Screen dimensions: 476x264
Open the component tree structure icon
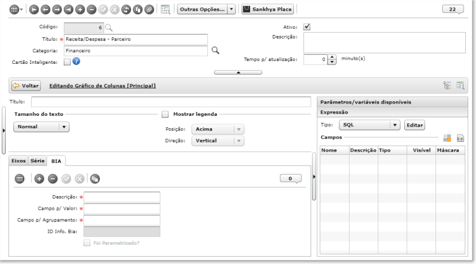(447, 86)
